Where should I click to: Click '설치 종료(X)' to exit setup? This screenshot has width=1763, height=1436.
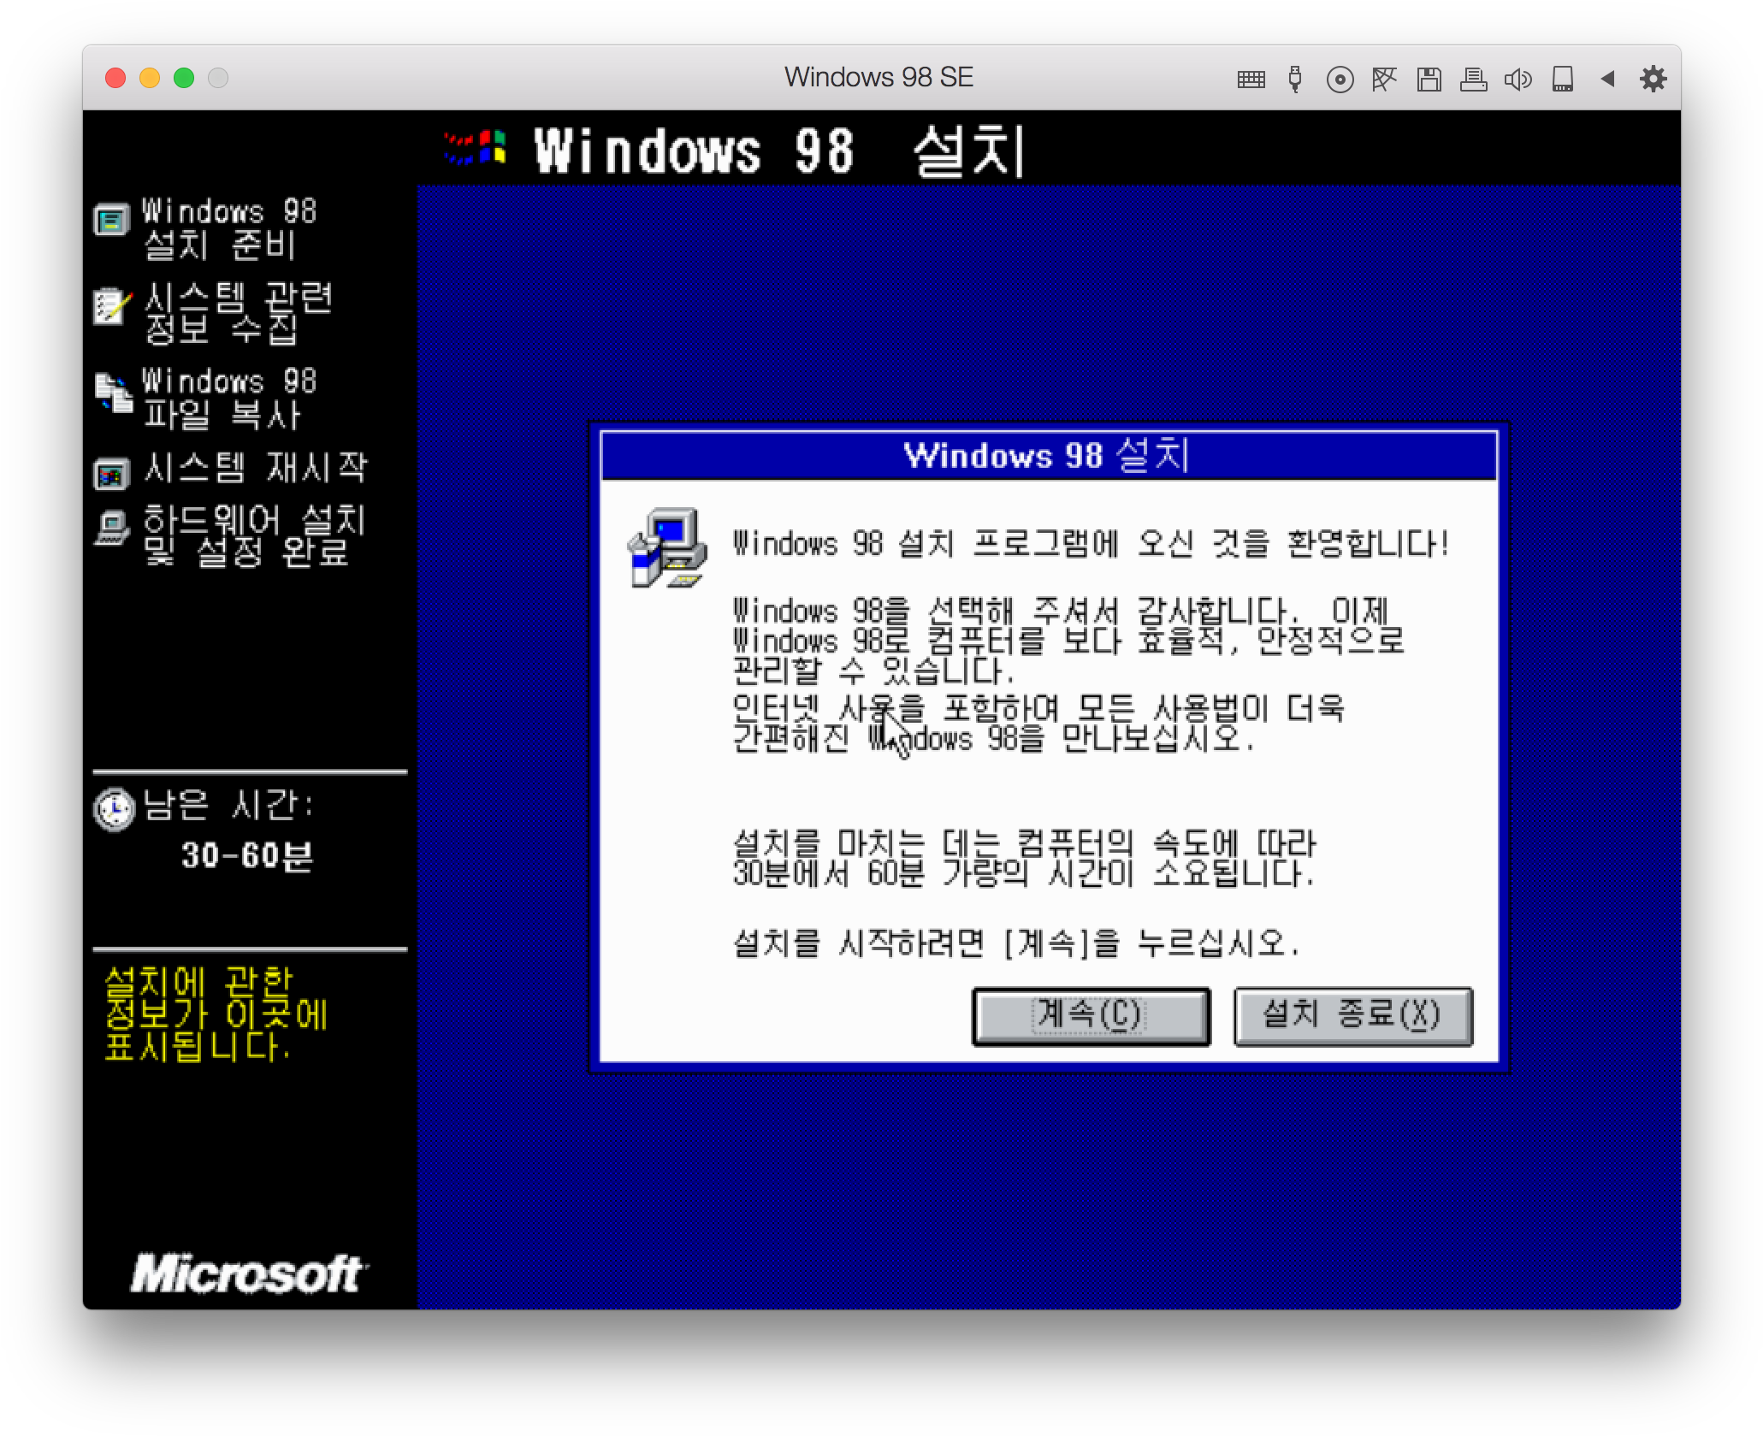coord(1352,1016)
